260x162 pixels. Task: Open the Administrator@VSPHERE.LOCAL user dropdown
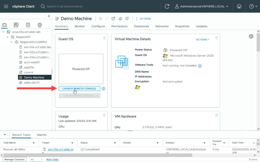point(202,6)
